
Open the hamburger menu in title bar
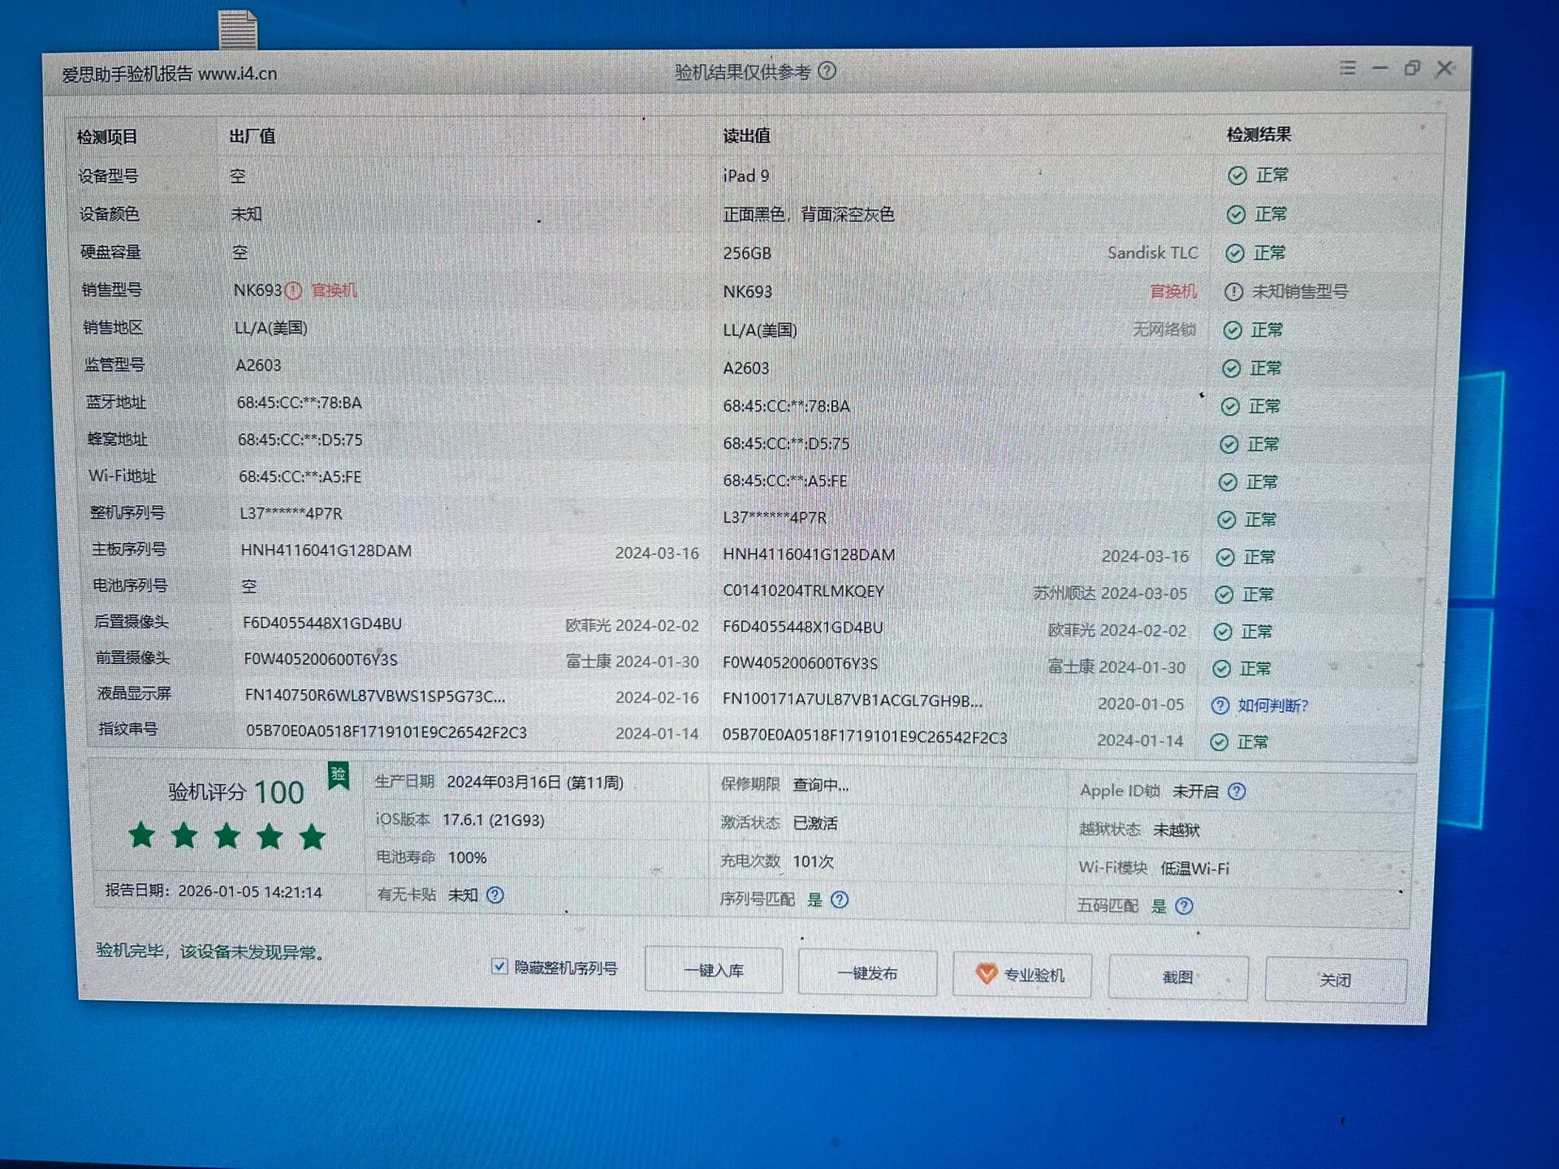click(x=1347, y=68)
